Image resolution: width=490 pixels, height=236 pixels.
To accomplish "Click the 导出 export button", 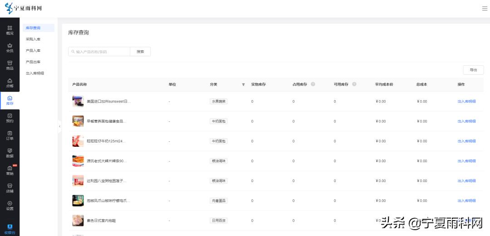I will click(473, 70).
